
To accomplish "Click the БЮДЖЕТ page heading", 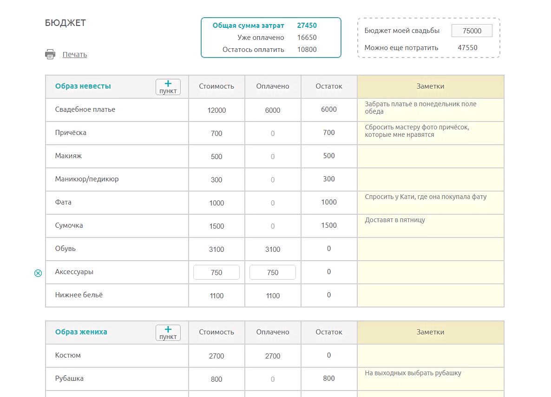I will click(66, 23).
